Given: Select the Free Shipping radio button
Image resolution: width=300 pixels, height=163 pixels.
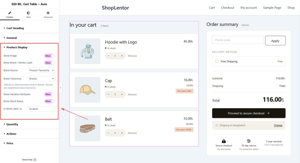Looking at the screenshot, I should coord(217,61).
